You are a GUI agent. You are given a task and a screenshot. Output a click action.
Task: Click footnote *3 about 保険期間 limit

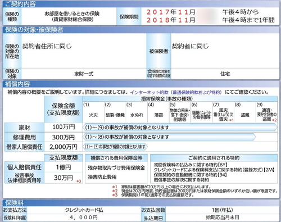[x=153, y=195]
